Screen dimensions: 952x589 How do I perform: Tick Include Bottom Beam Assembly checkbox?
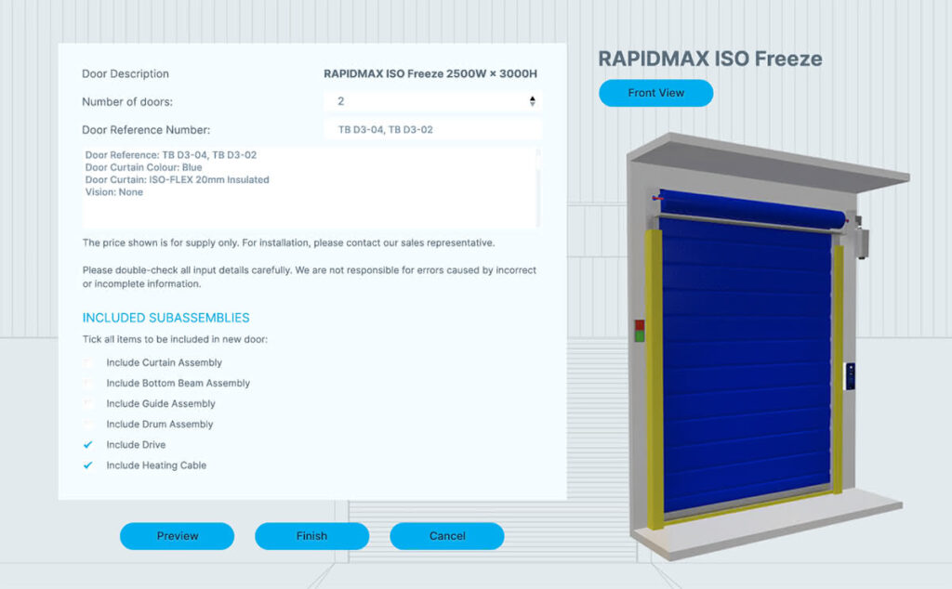[88, 384]
